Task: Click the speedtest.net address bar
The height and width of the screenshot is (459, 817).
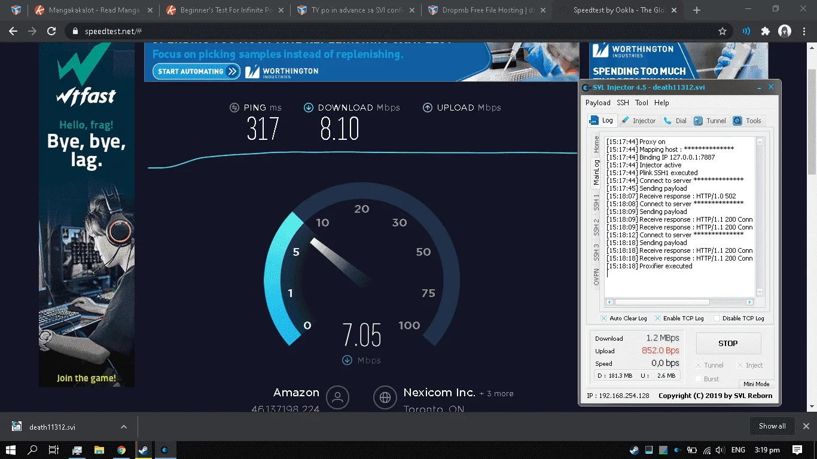Action: tap(395, 31)
